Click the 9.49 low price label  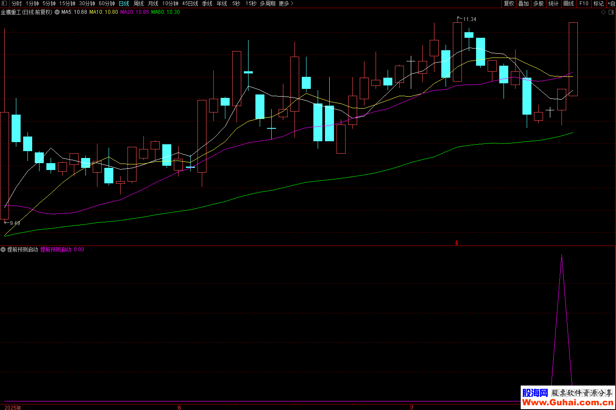click(15, 223)
